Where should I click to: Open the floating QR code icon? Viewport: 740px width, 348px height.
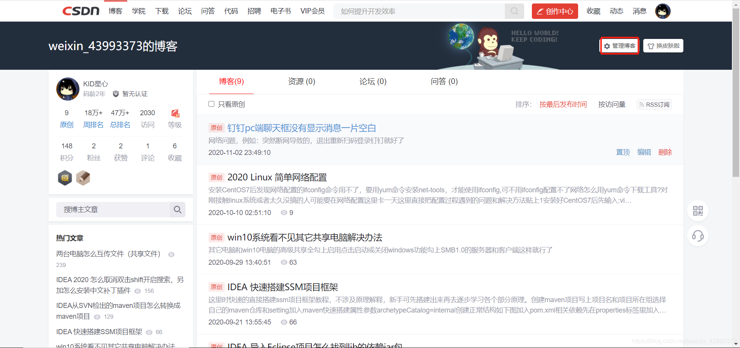[x=698, y=211]
